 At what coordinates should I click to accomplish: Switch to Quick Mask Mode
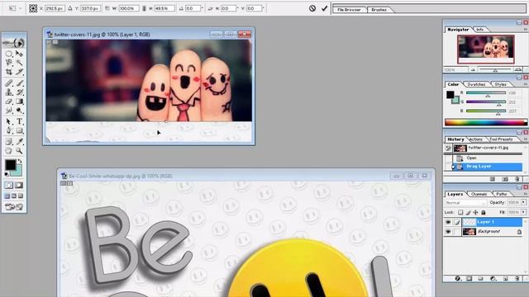(x=19, y=185)
